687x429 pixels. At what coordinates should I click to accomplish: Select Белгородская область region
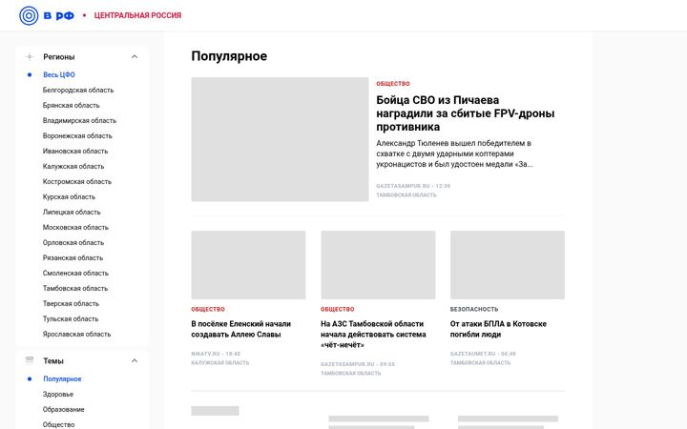pos(78,91)
